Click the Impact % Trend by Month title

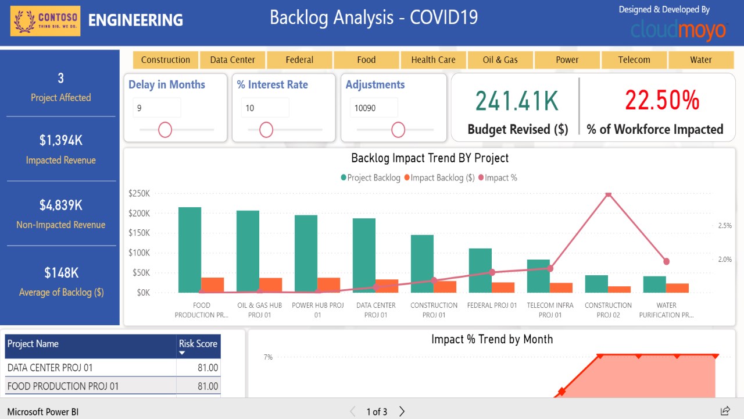pyautogui.click(x=492, y=339)
